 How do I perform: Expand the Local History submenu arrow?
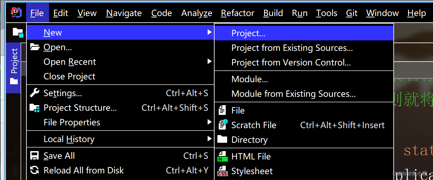(209, 139)
